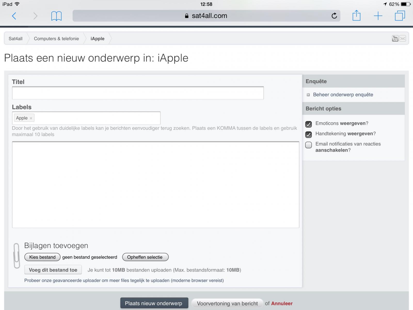Tap Safari's forward arrow
Screen dimensions: 413x310
coord(35,16)
